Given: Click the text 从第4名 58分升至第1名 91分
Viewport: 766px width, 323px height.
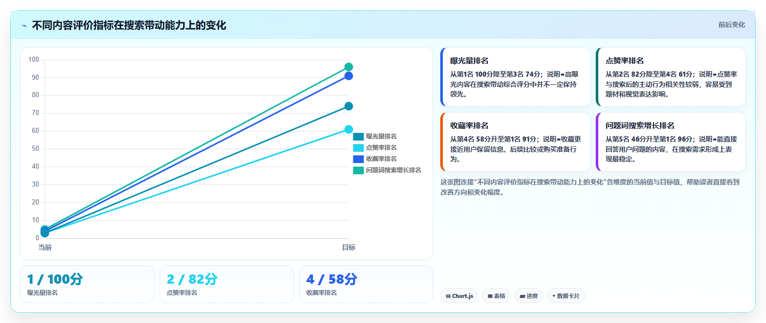Looking at the screenshot, I should point(493,139).
